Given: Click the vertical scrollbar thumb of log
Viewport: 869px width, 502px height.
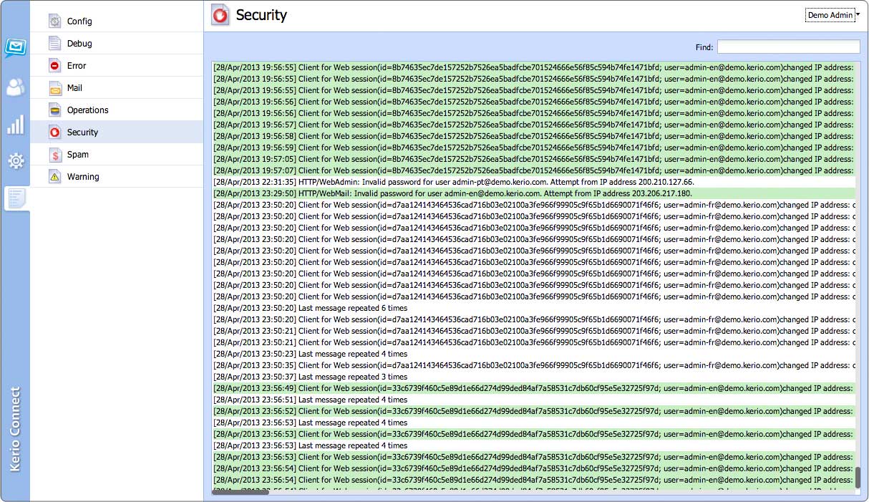Looking at the screenshot, I should (x=858, y=478).
